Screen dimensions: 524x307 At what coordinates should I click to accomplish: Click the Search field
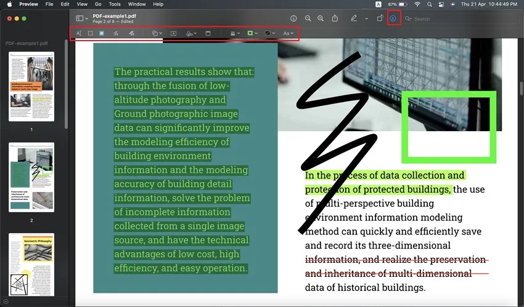click(463, 19)
